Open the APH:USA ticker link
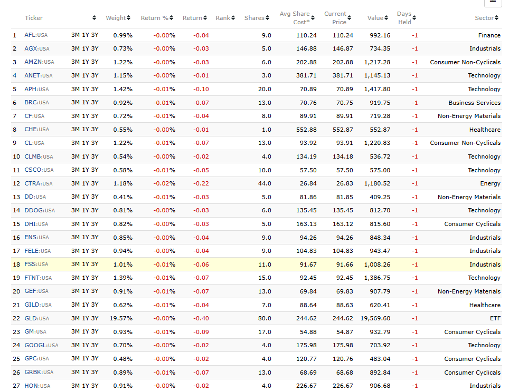The height and width of the screenshot is (392, 509). pyautogui.click(x=36, y=89)
